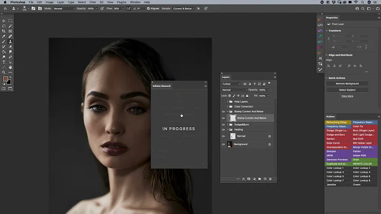Expand the Help Layers group

tap(228, 102)
